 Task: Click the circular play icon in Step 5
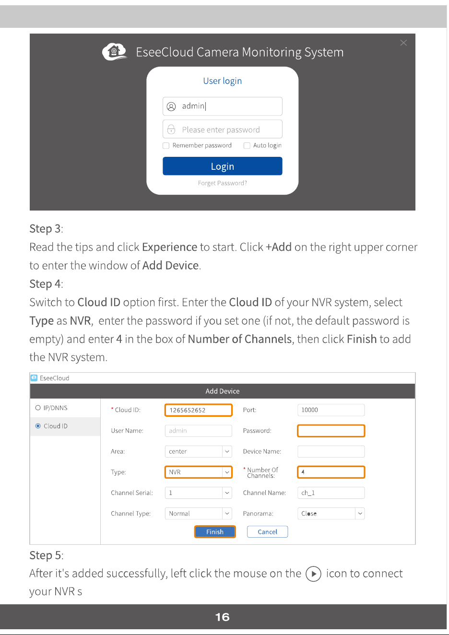point(313,574)
